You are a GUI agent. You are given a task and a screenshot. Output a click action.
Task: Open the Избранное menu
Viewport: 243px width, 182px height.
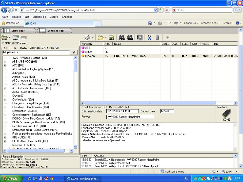click(39, 17)
